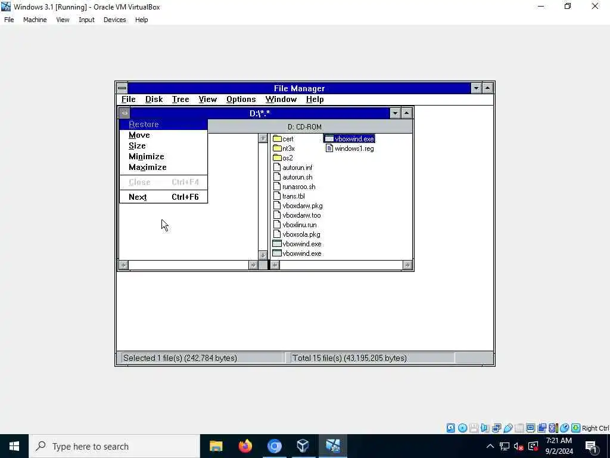Click the D:\*.* window control-menu box
The width and height of the screenshot is (610, 458).
[124, 113]
